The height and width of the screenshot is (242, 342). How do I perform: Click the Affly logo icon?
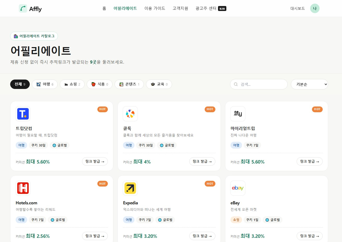coord(23,8)
